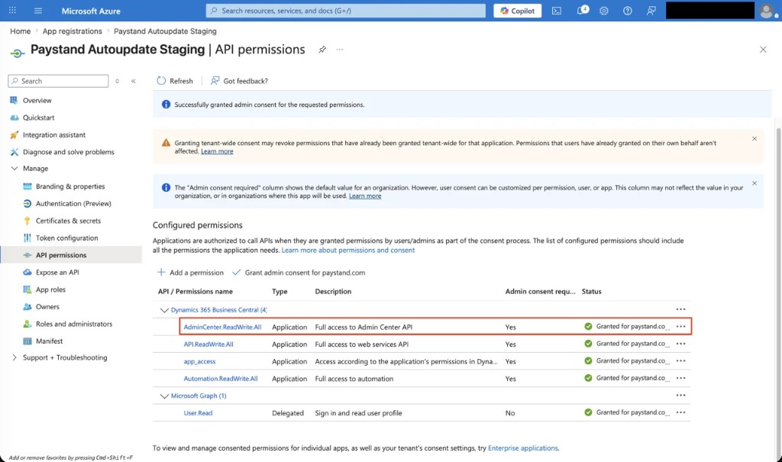Dismiss the tenant-wide consent warning

[x=754, y=139]
